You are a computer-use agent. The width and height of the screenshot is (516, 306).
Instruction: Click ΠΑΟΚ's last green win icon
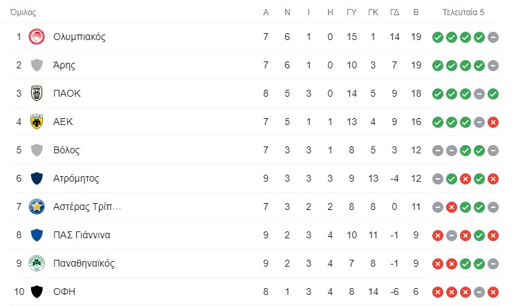pos(493,94)
